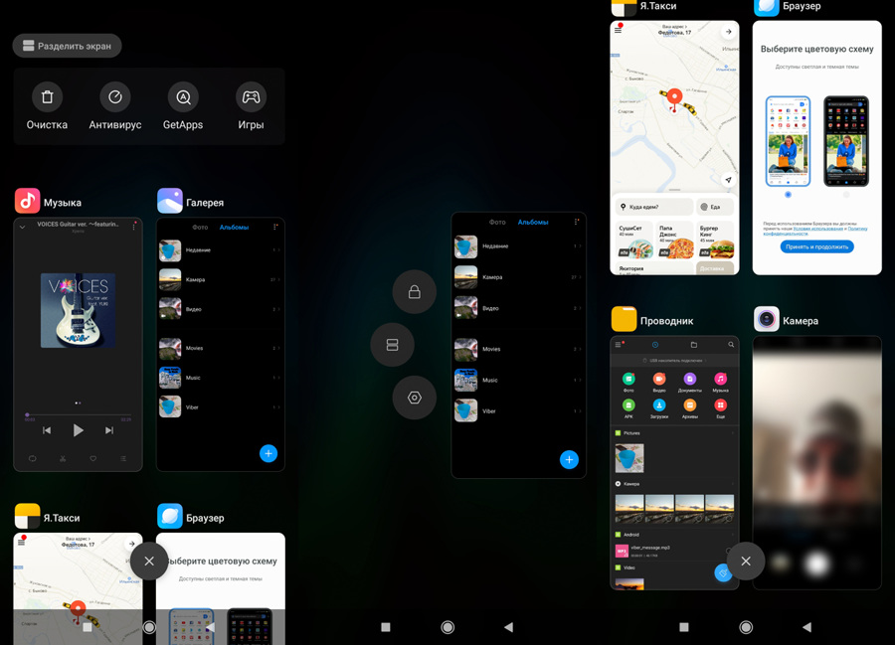Viewport: 895px width, 645px height.
Task: Open three-dot menu in Gallery card beside Music card
Action: (x=274, y=227)
